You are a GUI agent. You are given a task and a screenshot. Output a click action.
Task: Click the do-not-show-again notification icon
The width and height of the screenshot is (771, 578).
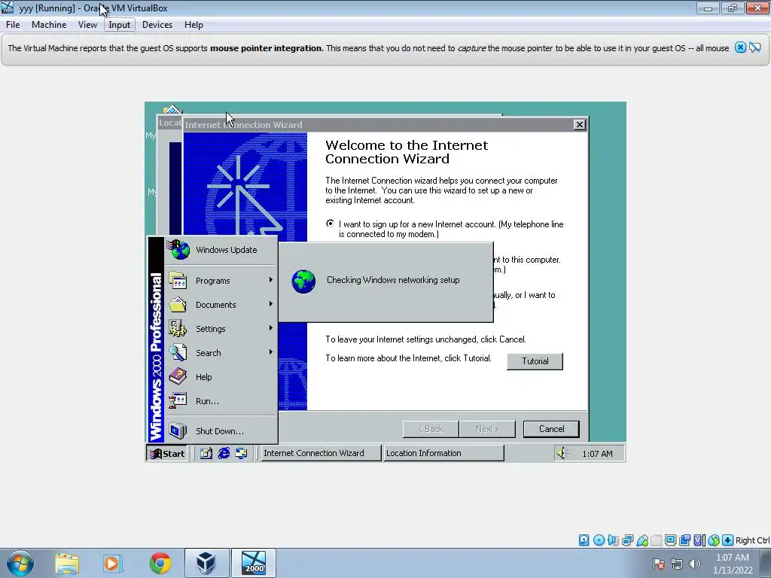[755, 47]
